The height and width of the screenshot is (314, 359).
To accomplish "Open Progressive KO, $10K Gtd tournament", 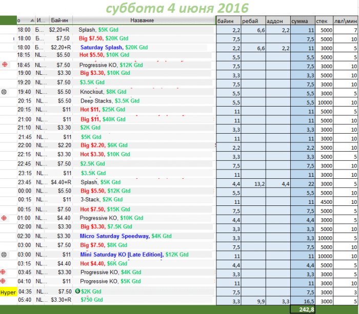I will point(111,218).
